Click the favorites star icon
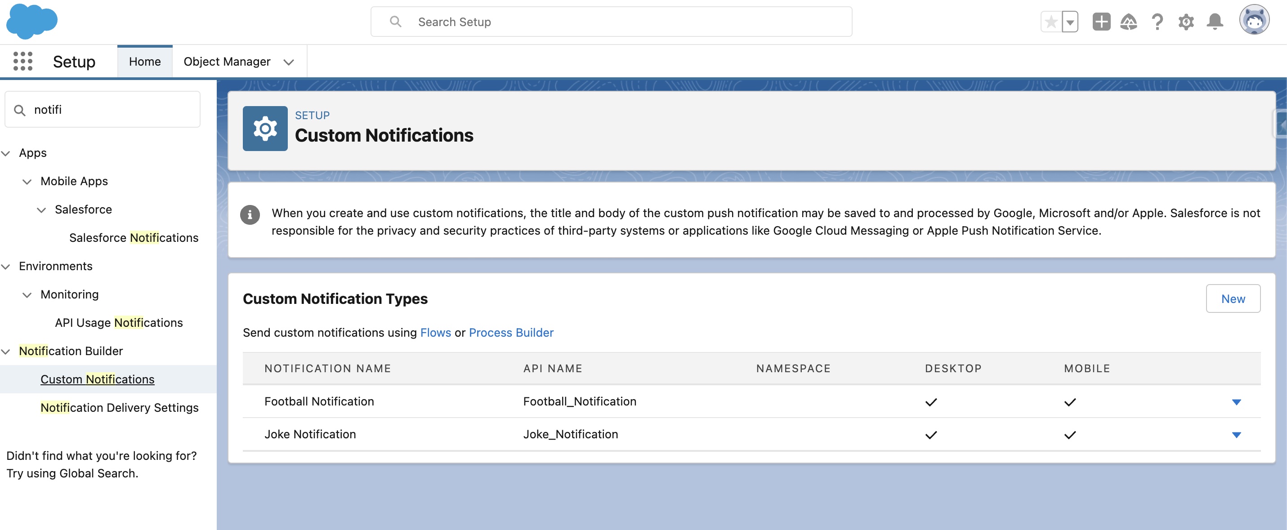The height and width of the screenshot is (530, 1287). click(1050, 22)
